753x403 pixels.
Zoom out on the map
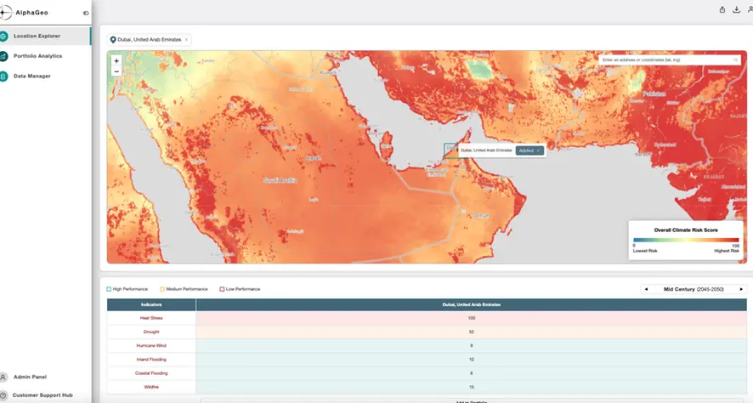116,71
